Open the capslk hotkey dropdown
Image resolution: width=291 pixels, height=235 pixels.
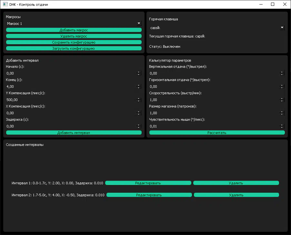tap(217, 28)
